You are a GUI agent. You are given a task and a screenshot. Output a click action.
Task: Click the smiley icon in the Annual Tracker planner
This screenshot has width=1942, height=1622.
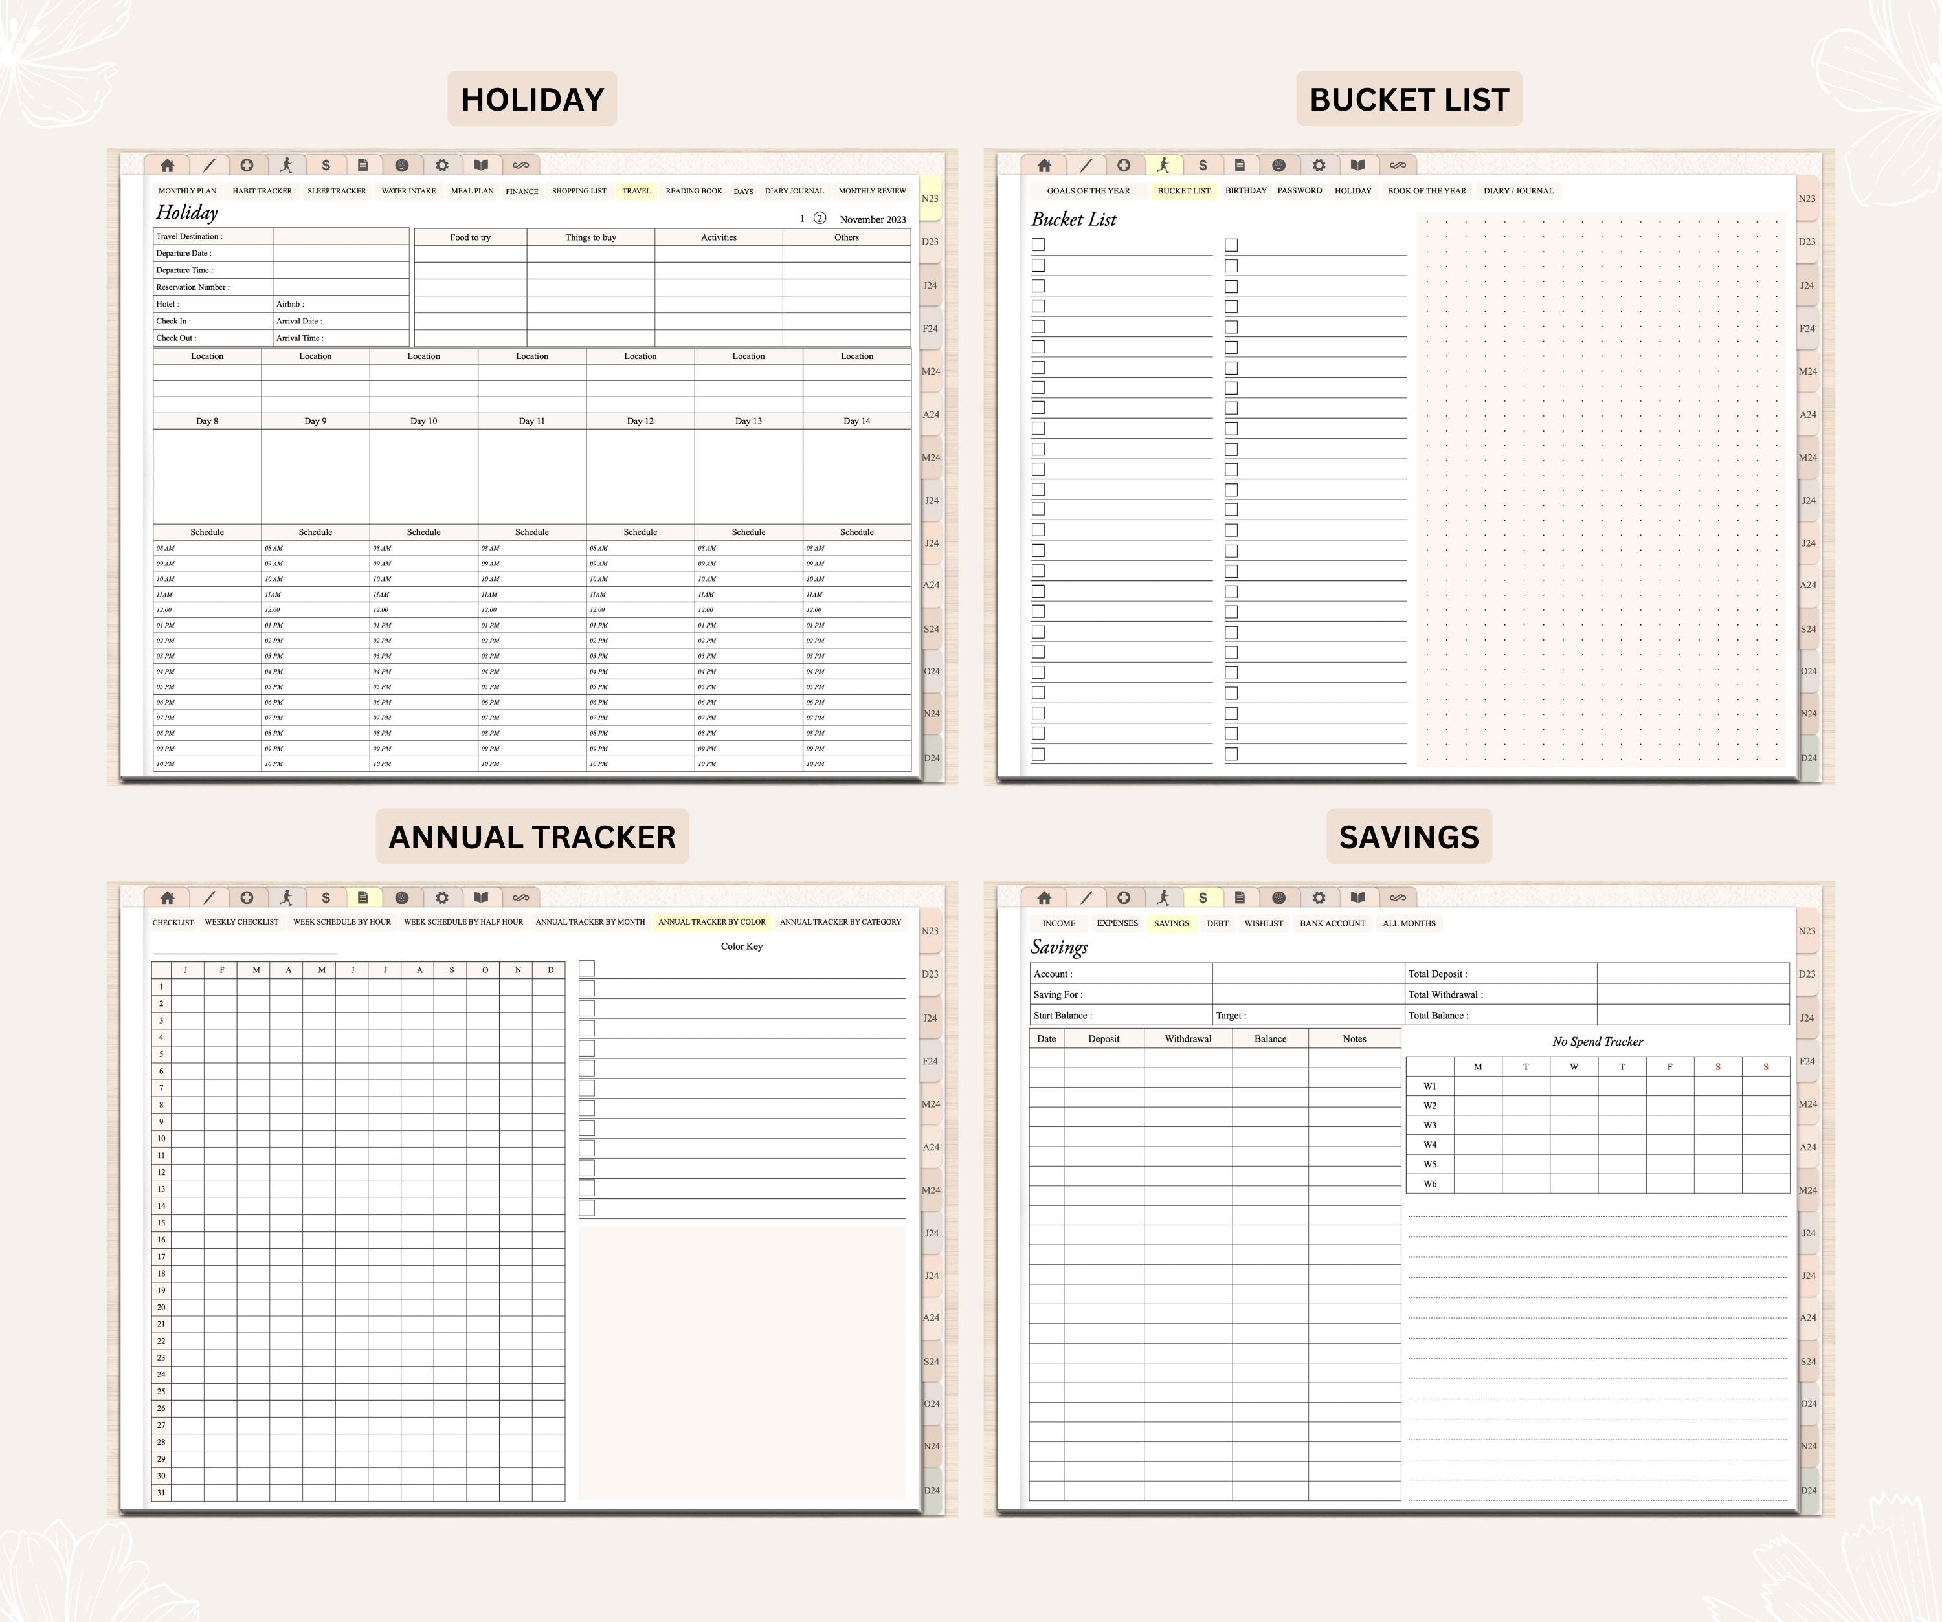pyautogui.click(x=402, y=897)
